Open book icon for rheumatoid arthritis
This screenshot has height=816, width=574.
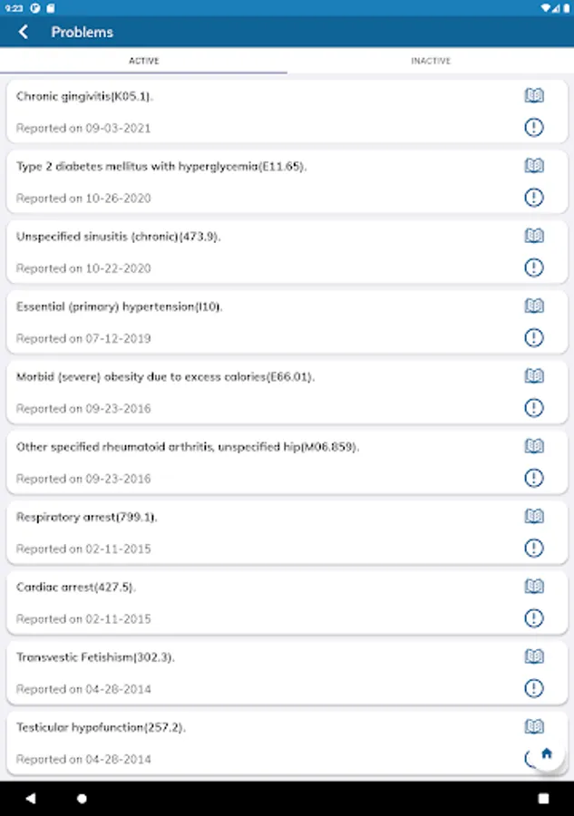(x=534, y=446)
